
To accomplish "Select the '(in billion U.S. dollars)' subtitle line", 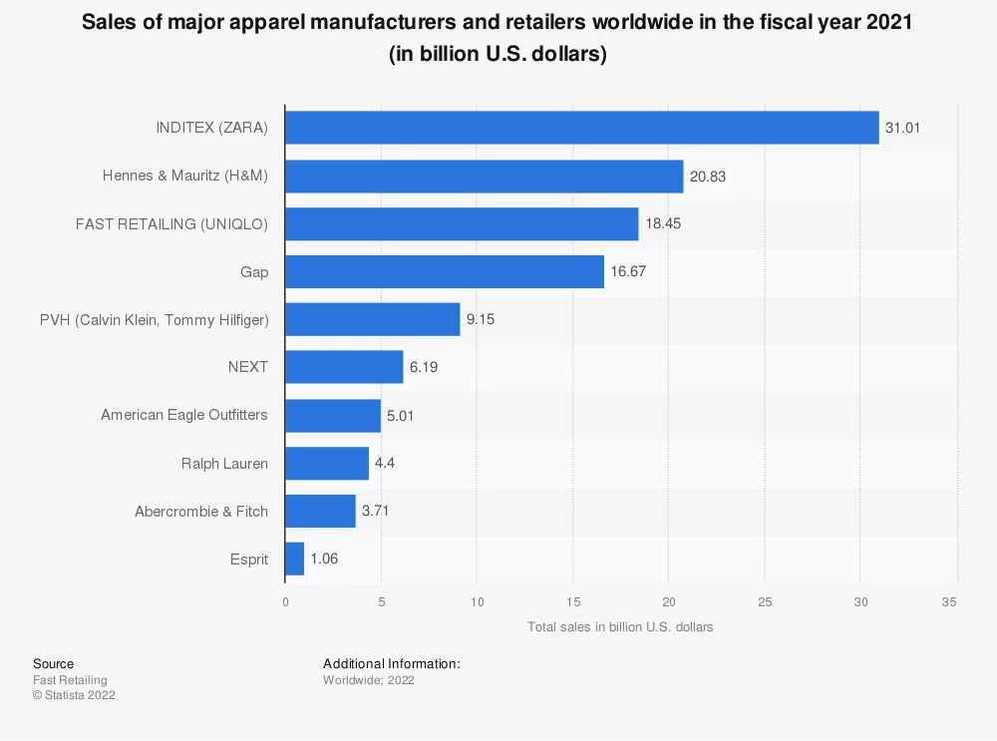I will [498, 54].
